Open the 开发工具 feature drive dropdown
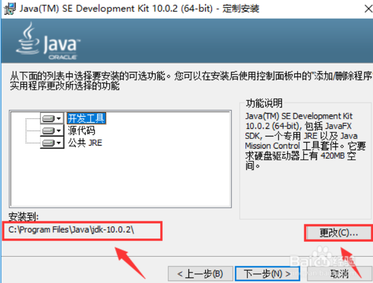This screenshot has width=373, height=283. [52, 118]
